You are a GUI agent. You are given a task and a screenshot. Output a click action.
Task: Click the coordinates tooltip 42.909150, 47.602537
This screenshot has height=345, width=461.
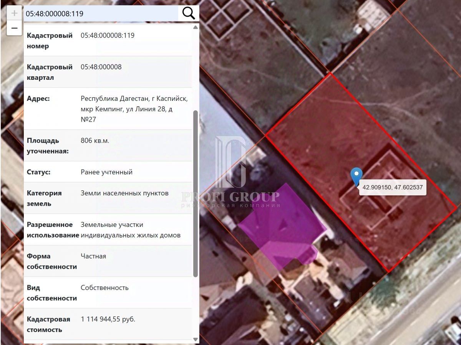coord(393,188)
